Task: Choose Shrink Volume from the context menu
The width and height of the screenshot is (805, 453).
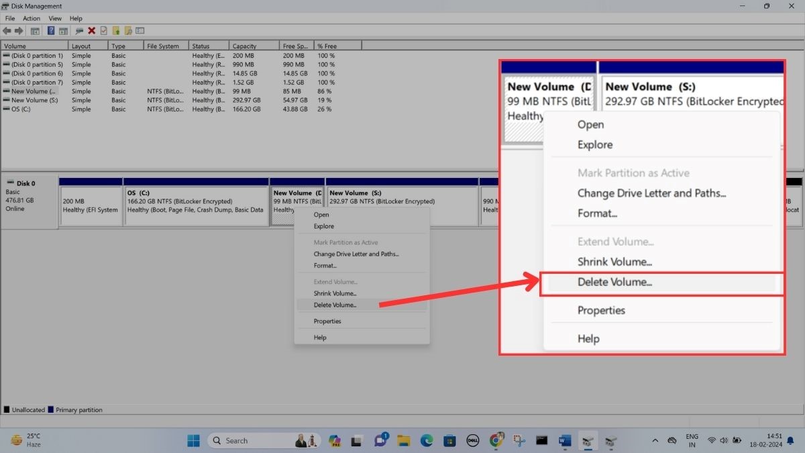Action: (x=615, y=262)
